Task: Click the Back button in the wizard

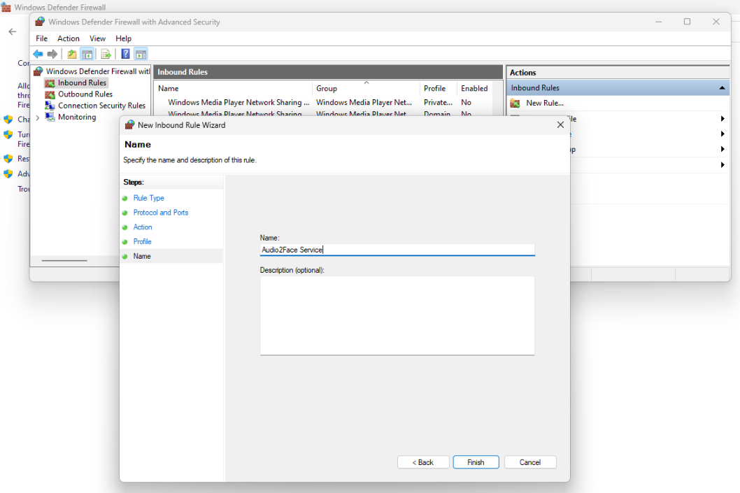Action: 423,462
